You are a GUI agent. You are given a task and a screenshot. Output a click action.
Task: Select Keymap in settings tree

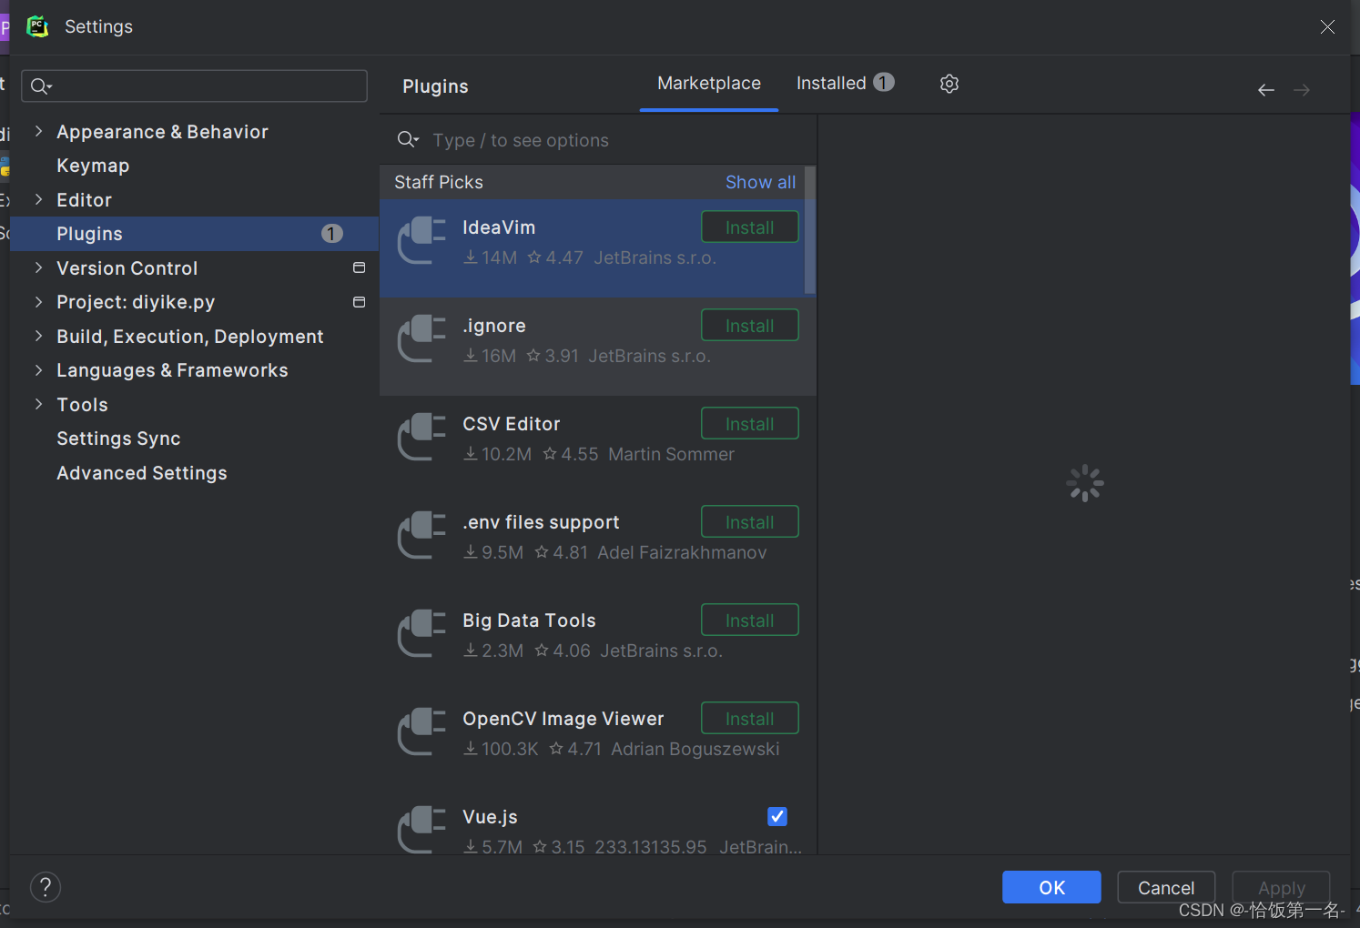pos(93,166)
